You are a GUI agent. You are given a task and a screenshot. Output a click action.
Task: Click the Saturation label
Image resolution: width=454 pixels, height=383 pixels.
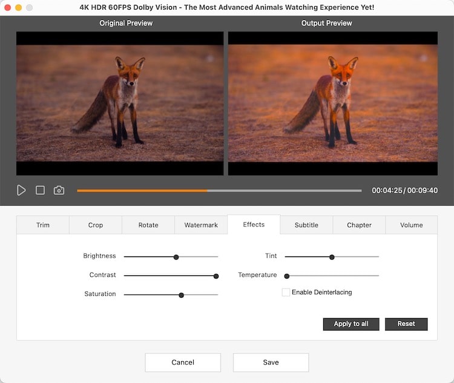pos(100,294)
